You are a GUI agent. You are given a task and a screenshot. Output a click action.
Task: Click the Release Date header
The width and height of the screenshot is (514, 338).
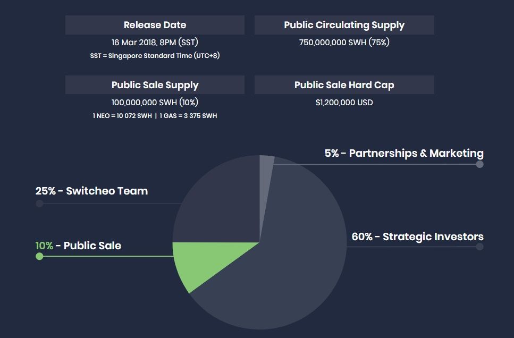[x=155, y=25]
